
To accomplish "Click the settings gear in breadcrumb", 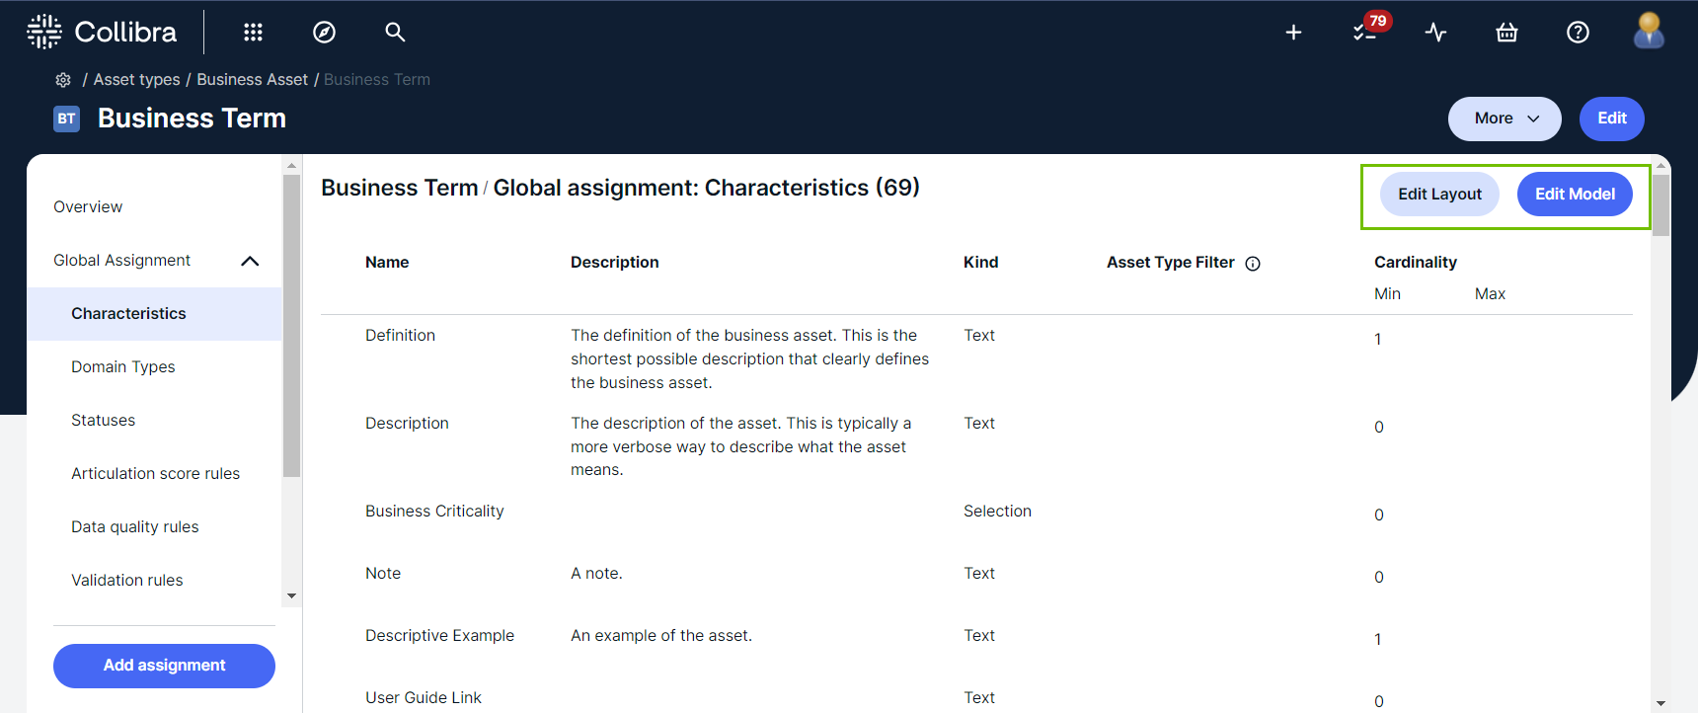I will point(63,80).
